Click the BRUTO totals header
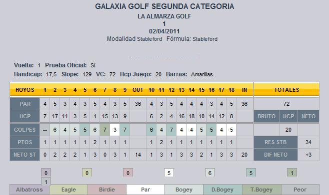The width and height of the screenshot is (329, 195). tap(266, 116)
